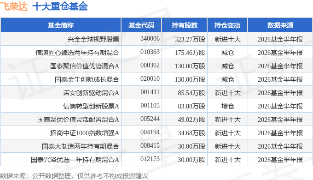313x180 pixels.
Task: Click the 十大重仓基金 heading
Action: coord(60,6)
